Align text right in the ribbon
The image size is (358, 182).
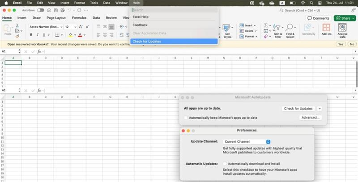(x=111, y=35)
